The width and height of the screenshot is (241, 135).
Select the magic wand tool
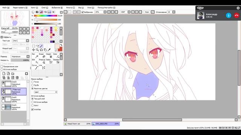click(x=41, y=46)
